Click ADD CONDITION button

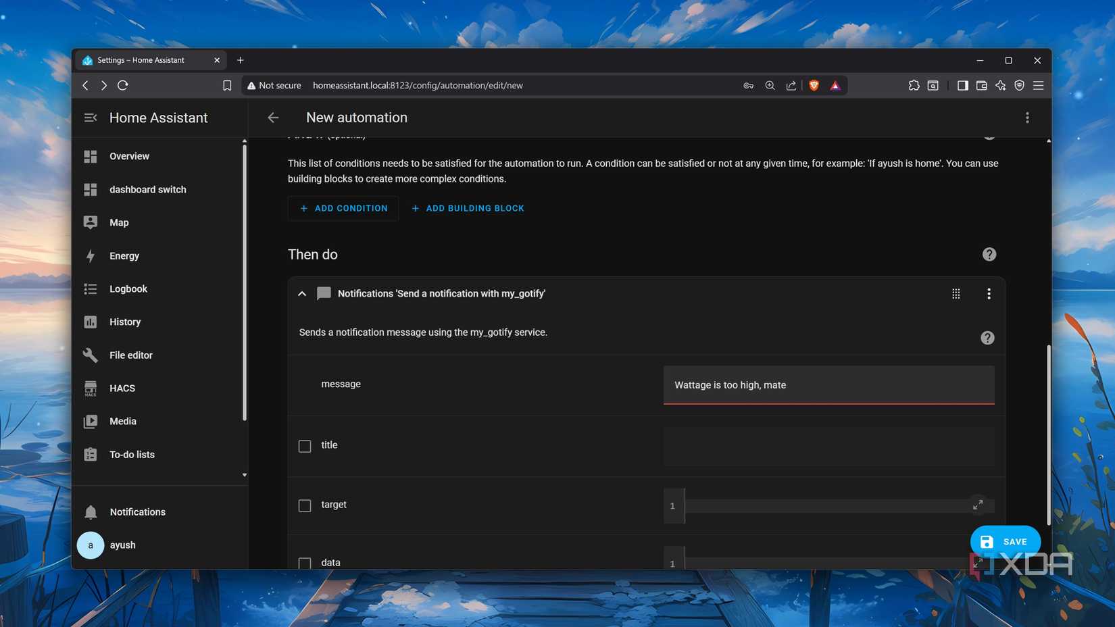[x=343, y=208]
